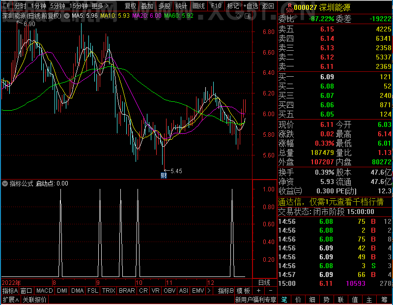This screenshot has width=393, height=305.
Task: Click the 财 marker below the candlesticks
Action: (164, 175)
